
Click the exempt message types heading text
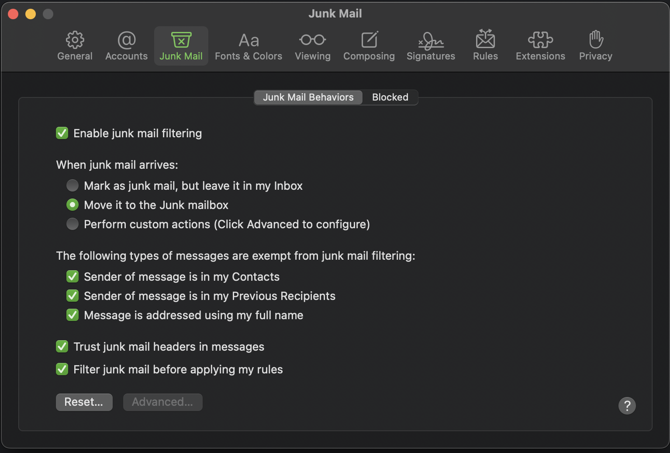tap(235, 256)
